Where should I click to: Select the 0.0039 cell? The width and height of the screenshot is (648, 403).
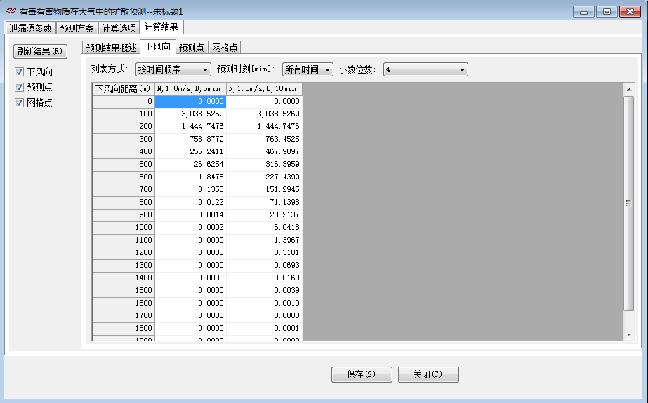pos(265,290)
